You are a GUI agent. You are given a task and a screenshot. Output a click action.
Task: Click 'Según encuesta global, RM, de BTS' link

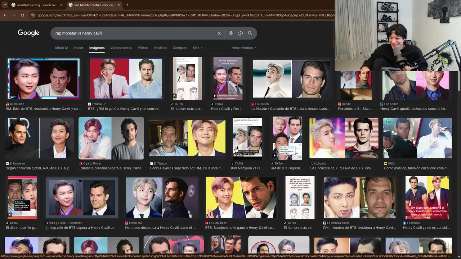tap(39, 168)
